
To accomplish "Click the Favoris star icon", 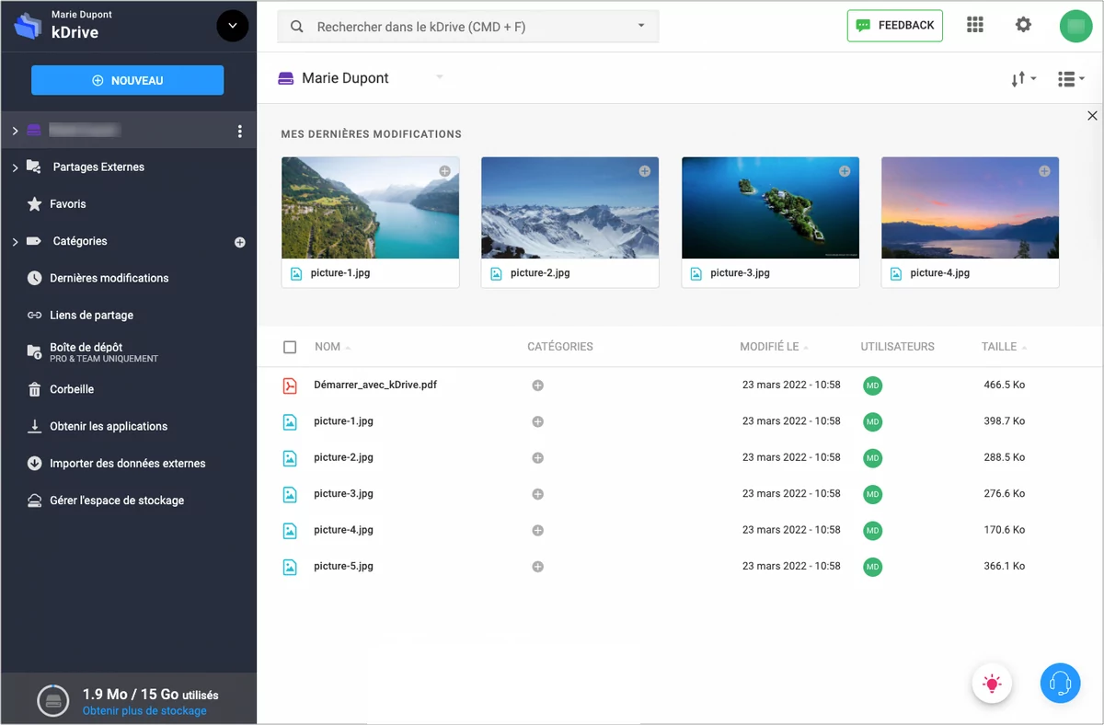I will coord(34,204).
